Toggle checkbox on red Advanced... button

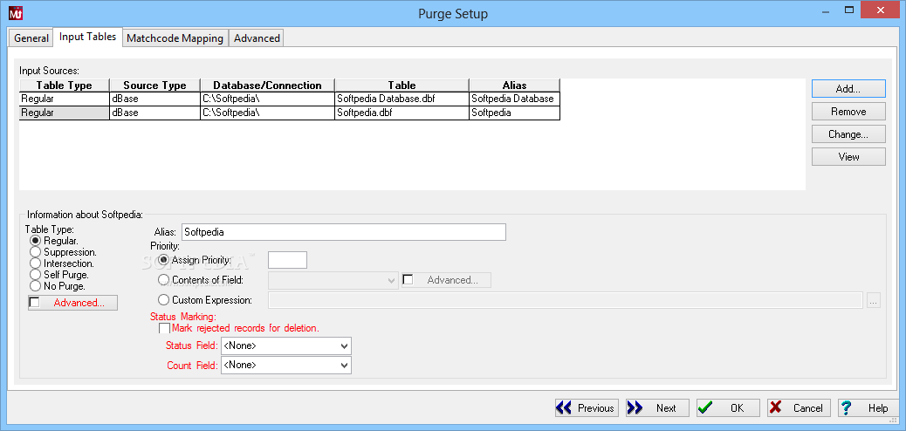(x=35, y=303)
